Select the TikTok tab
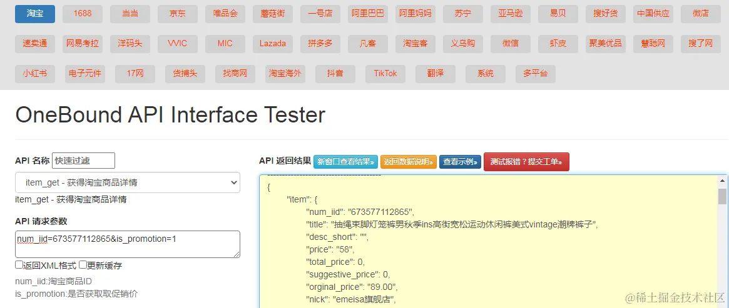Image resolution: width=729 pixels, height=308 pixels. [x=385, y=74]
